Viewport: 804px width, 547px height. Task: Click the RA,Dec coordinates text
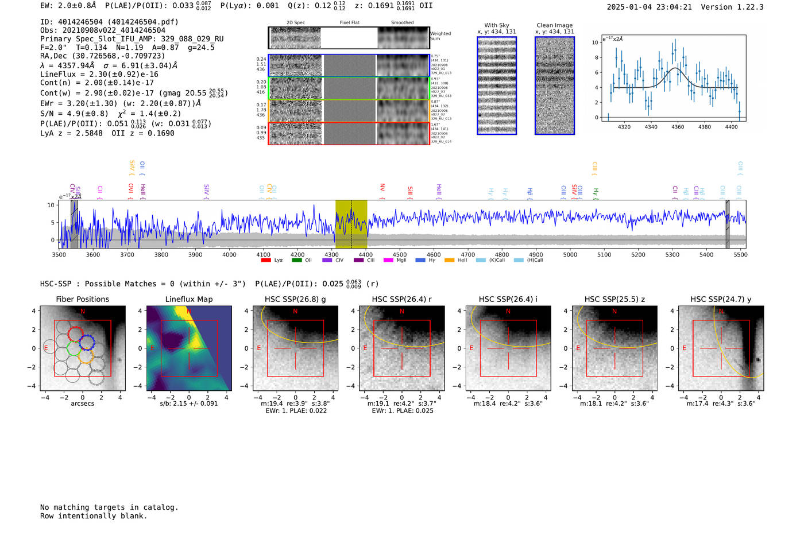point(103,56)
